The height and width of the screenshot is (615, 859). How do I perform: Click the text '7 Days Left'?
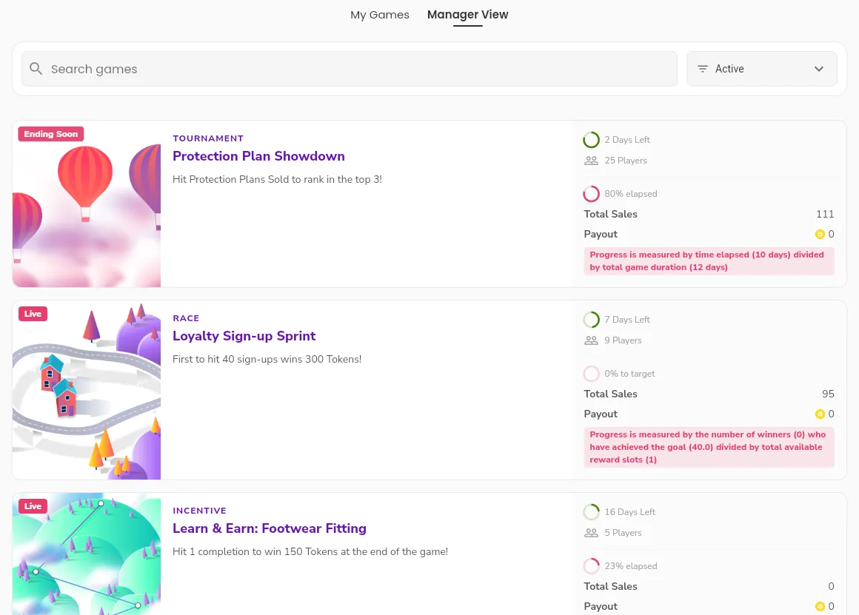pyautogui.click(x=627, y=319)
